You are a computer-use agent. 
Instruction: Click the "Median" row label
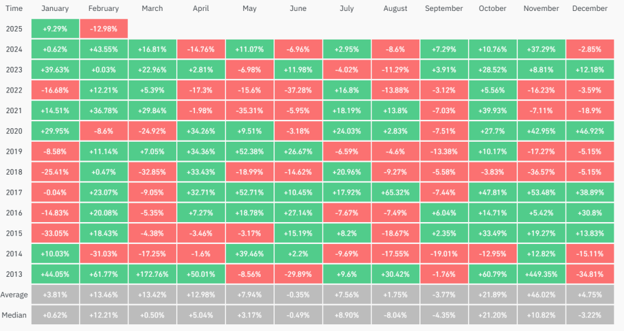click(14, 315)
